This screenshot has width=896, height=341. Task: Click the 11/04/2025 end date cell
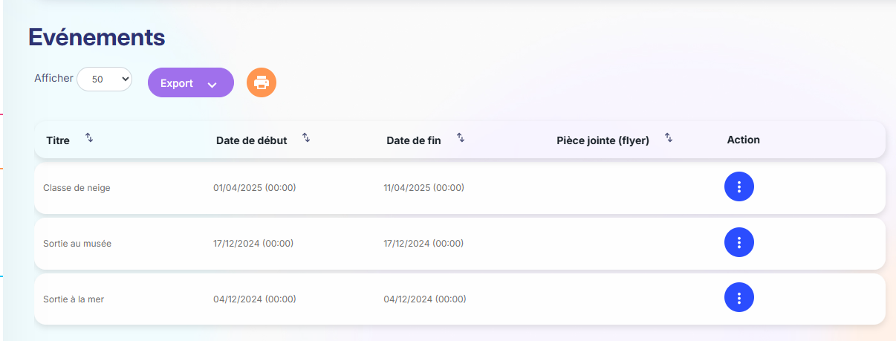pos(424,187)
